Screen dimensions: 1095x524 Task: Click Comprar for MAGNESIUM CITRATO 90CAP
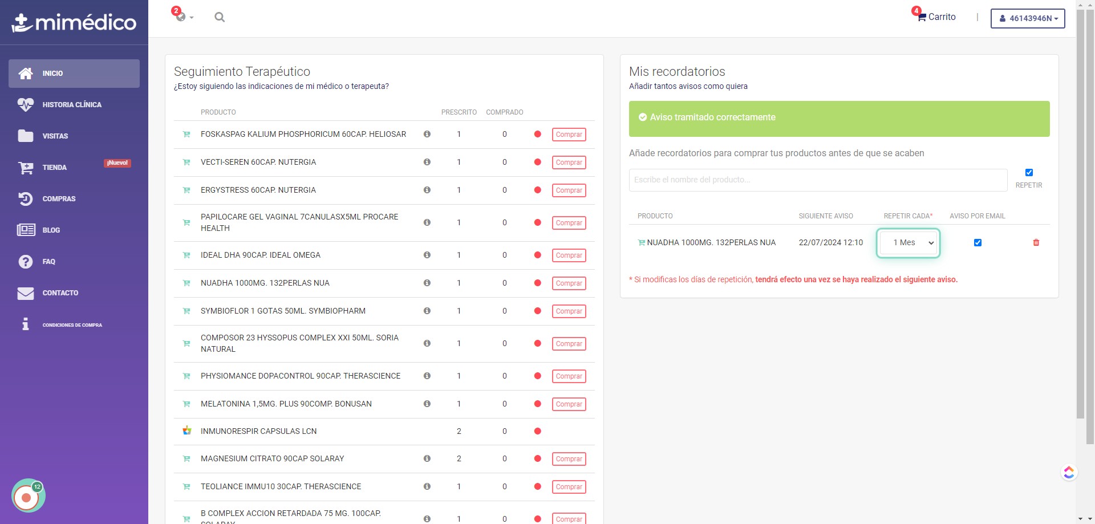(569, 459)
